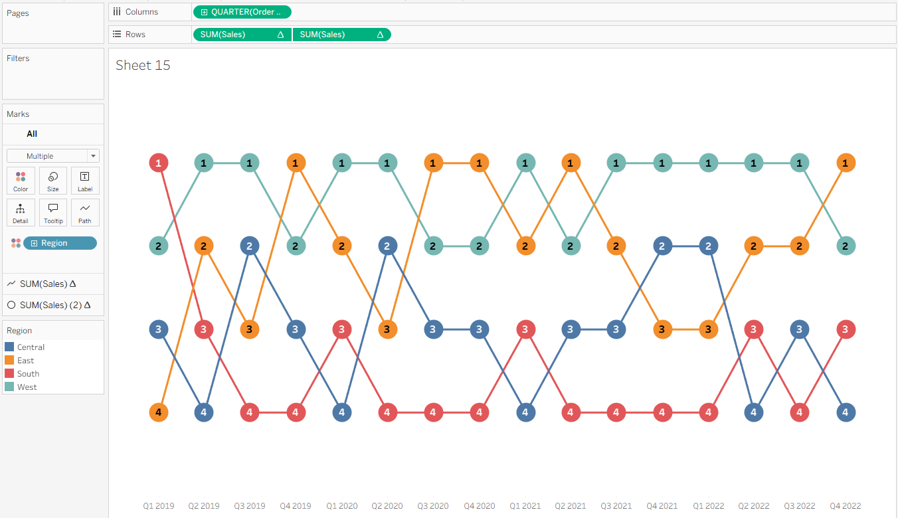The image size is (898, 518).
Task: Open the Path marks card
Action: click(x=85, y=212)
